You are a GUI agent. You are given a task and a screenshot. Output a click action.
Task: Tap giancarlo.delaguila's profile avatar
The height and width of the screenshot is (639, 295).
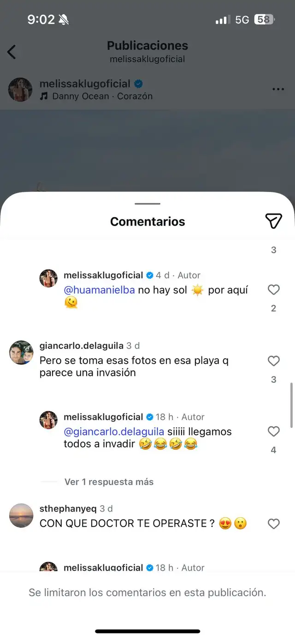point(20,353)
